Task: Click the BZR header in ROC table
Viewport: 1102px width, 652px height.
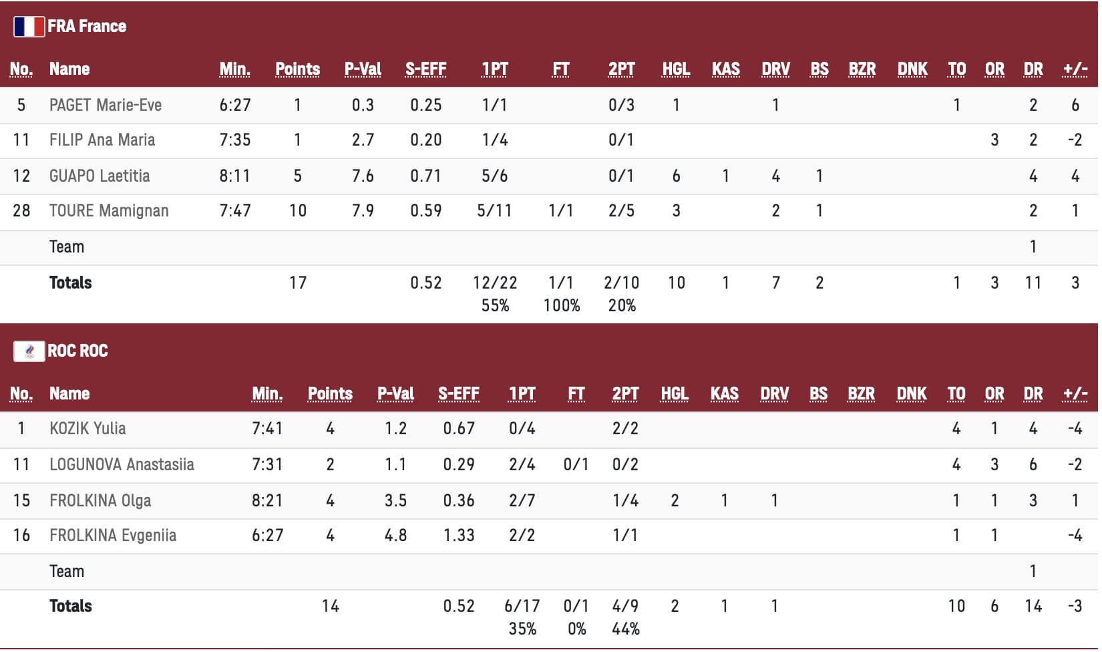Action: 862,394
